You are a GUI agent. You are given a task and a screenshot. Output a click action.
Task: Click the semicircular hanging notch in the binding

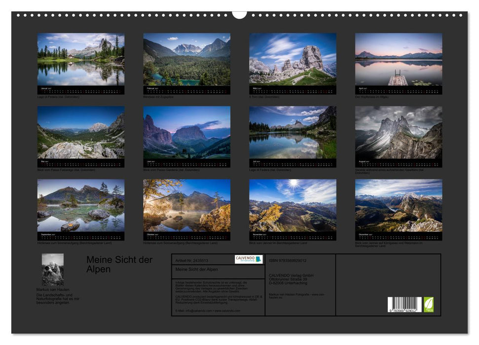pos(239,15)
